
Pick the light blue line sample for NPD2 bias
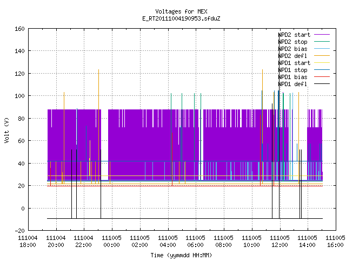pos(322,49)
